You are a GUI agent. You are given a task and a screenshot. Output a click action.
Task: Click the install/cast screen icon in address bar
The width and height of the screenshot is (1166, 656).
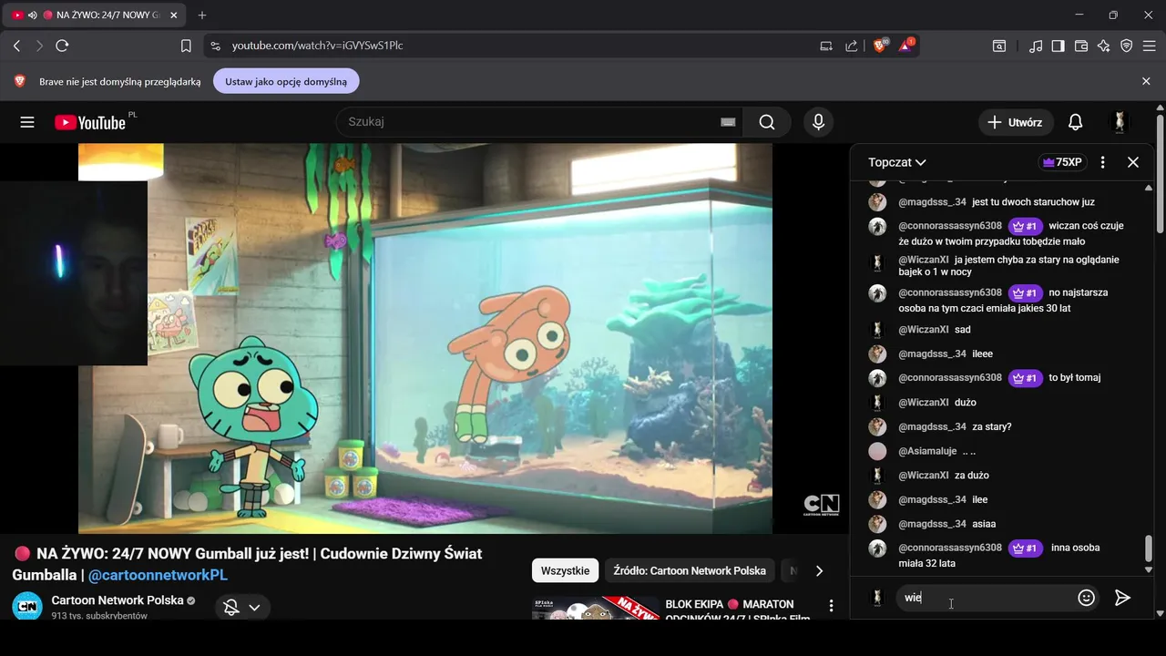click(826, 46)
